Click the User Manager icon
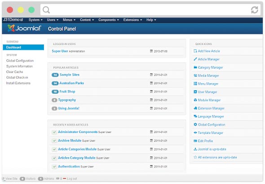 (x=195, y=92)
